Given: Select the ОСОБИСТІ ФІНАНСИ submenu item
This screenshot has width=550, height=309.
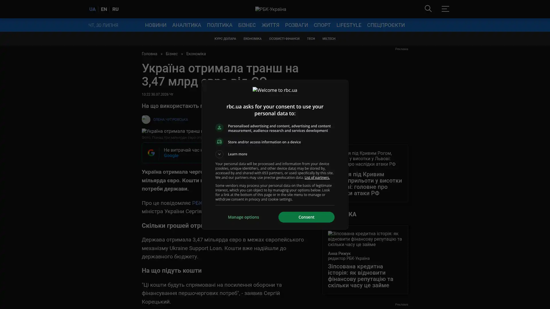Looking at the screenshot, I should [284, 39].
